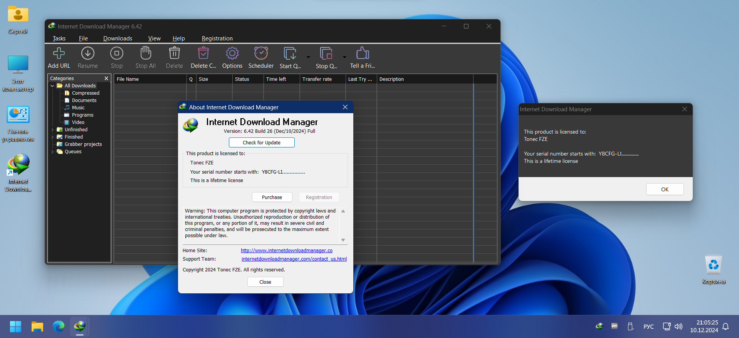Click Close button in About dialog

265,282
